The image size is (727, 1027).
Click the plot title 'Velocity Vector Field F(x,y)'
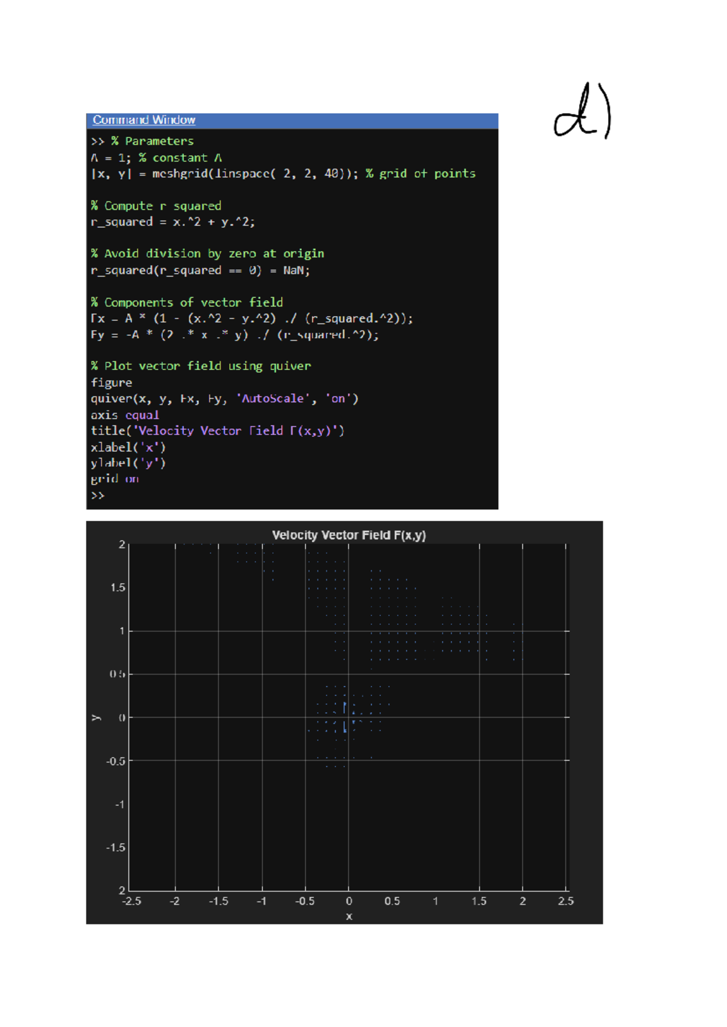pyautogui.click(x=348, y=535)
